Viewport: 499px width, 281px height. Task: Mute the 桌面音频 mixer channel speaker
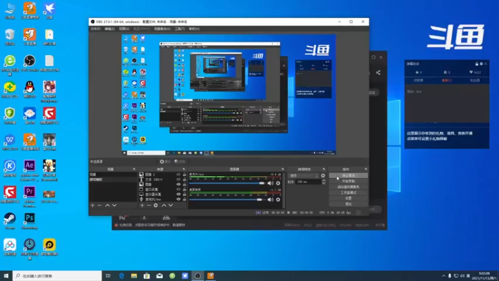coord(270,199)
